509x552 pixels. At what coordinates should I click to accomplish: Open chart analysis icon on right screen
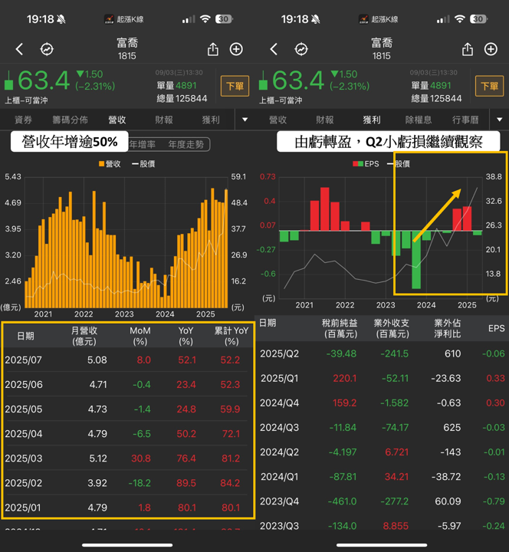301,49
